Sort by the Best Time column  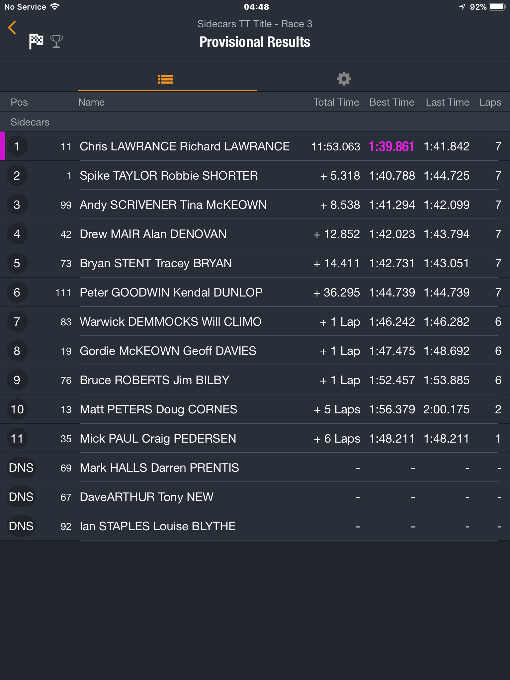coord(392,102)
